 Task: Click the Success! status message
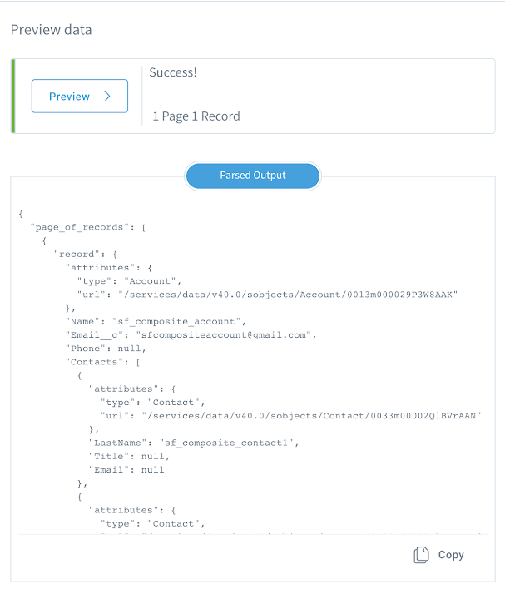click(173, 72)
